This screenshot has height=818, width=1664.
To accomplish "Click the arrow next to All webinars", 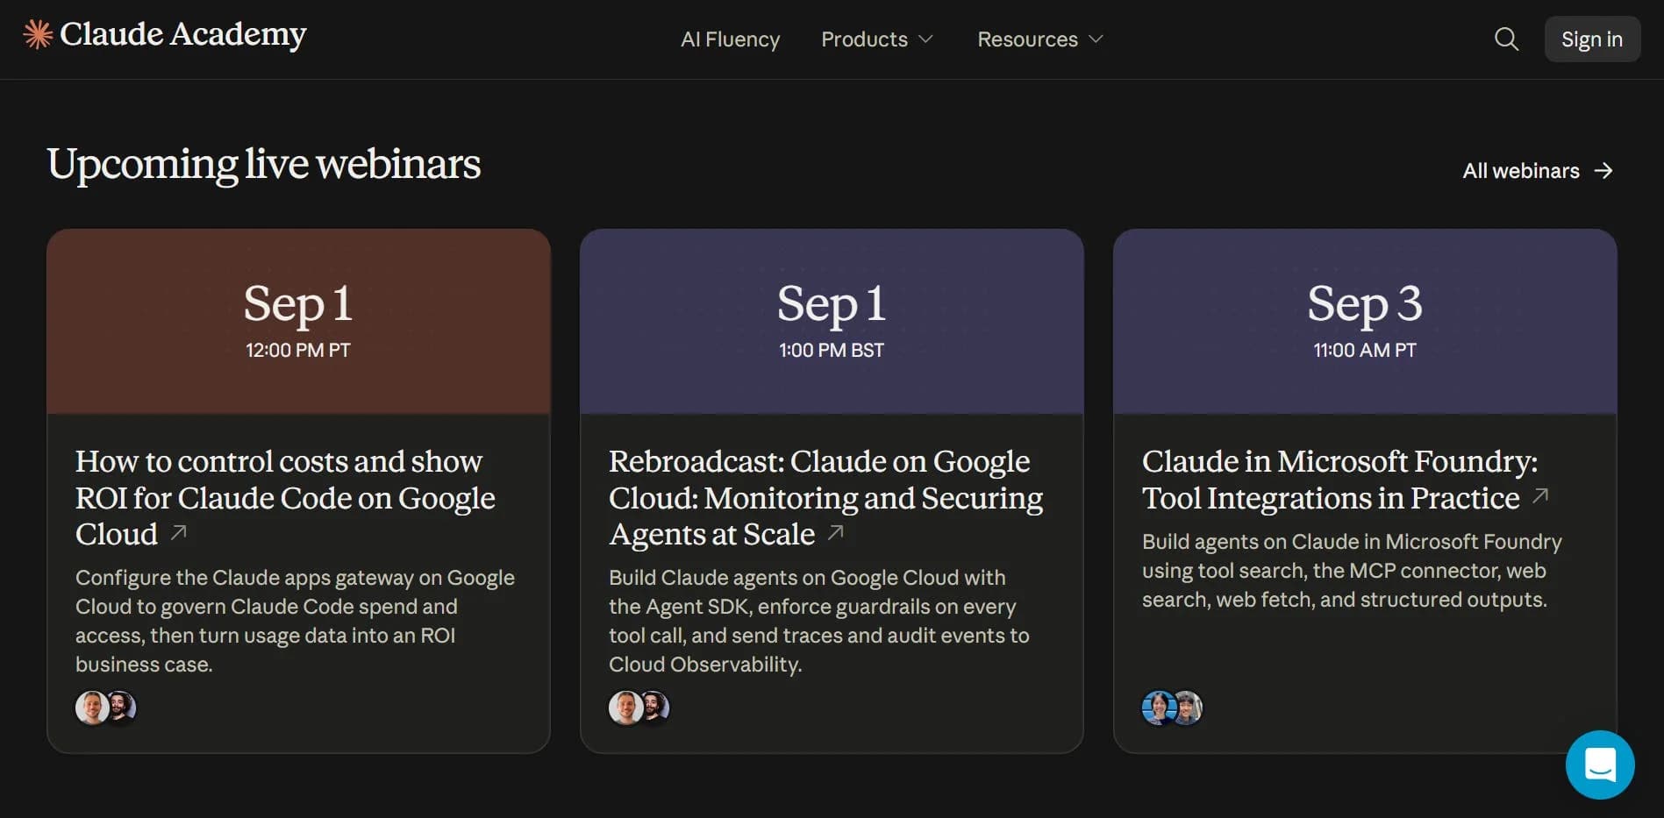I will 1603,170.
